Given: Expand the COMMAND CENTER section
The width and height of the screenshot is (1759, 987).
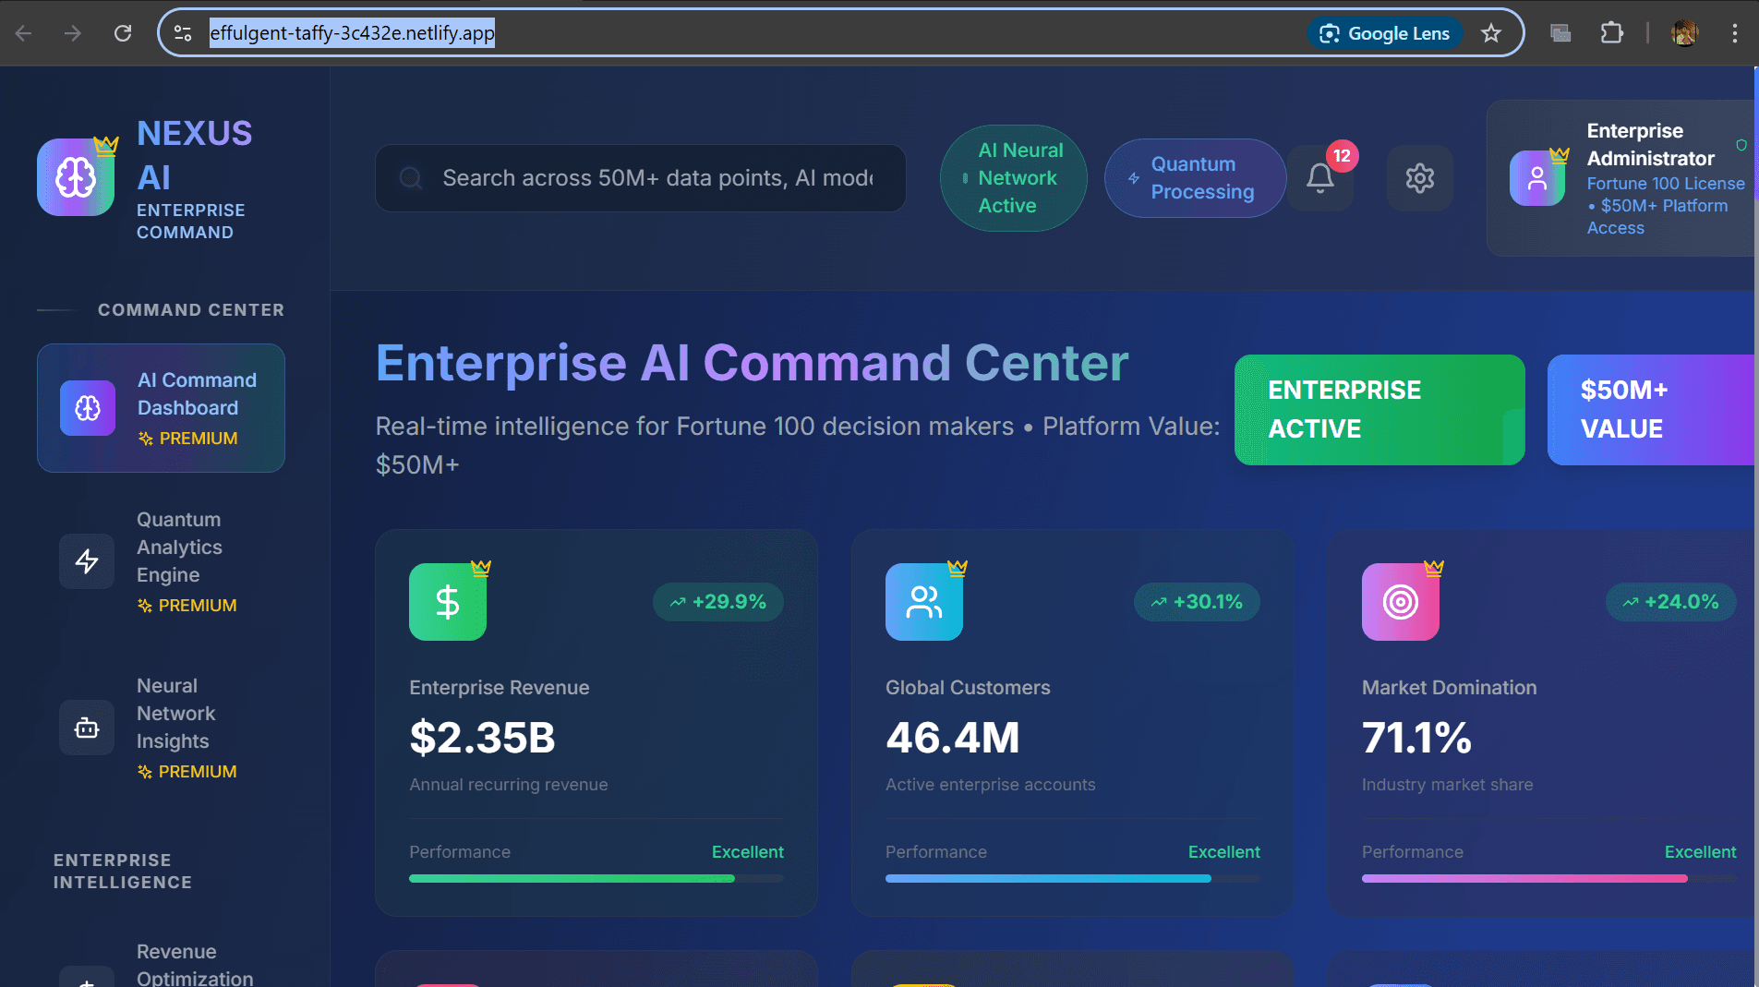Looking at the screenshot, I should [190, 309].
